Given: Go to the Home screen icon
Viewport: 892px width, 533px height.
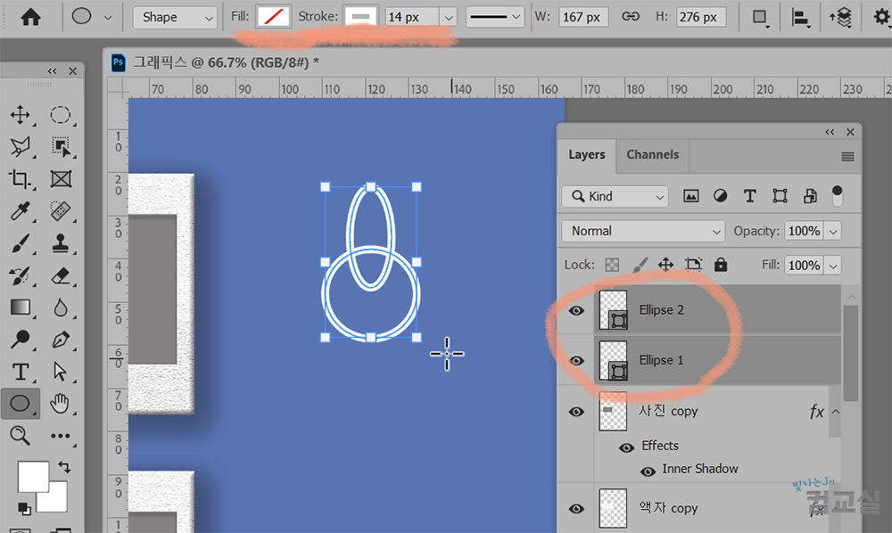Looking at the screenshot, I should (30, 17).
